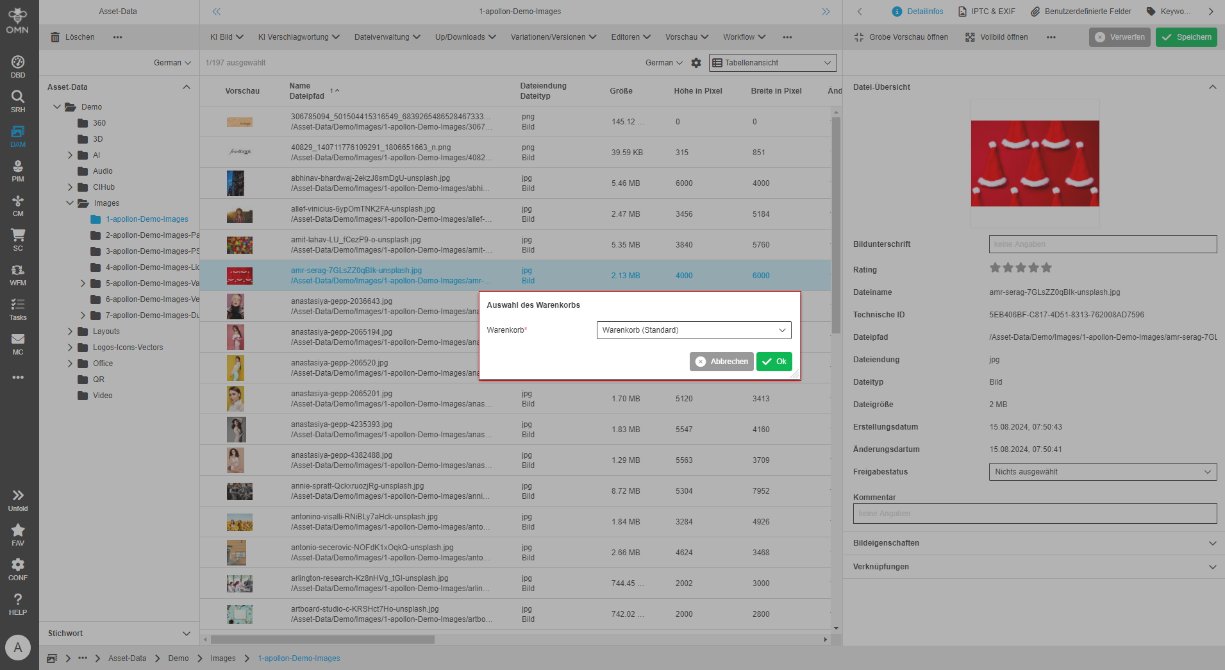Image resolution: width=1225 pixels, height=670 pixels.
Task: Open the Tabellenansicht view dropdown
Action: (x=772, y=63)
